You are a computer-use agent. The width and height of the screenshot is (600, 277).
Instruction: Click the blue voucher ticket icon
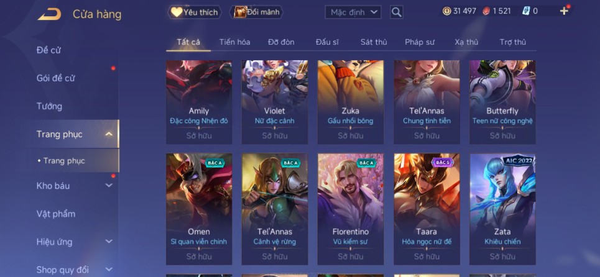point(526,11)
